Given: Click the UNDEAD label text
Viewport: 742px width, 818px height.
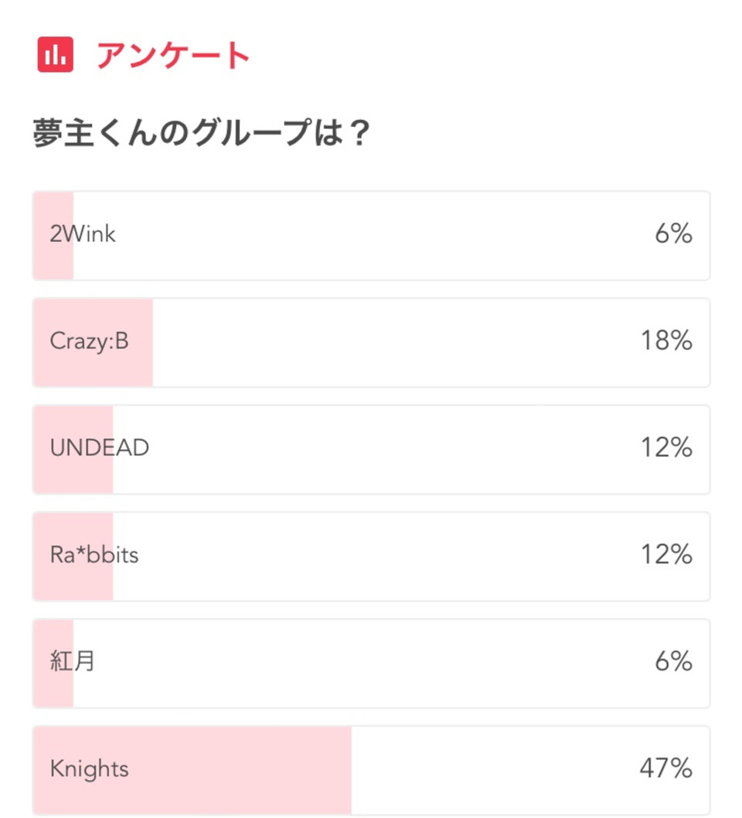Looking at the screenshot, I should point(100,448).
